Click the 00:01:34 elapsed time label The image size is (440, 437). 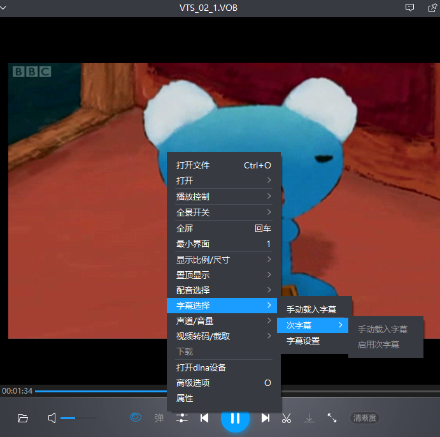point(17,391)
